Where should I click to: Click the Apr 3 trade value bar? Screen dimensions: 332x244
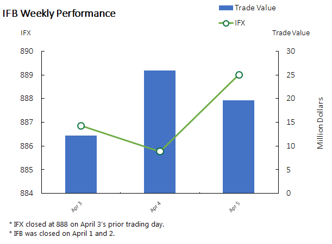click(x=81, y=164)
